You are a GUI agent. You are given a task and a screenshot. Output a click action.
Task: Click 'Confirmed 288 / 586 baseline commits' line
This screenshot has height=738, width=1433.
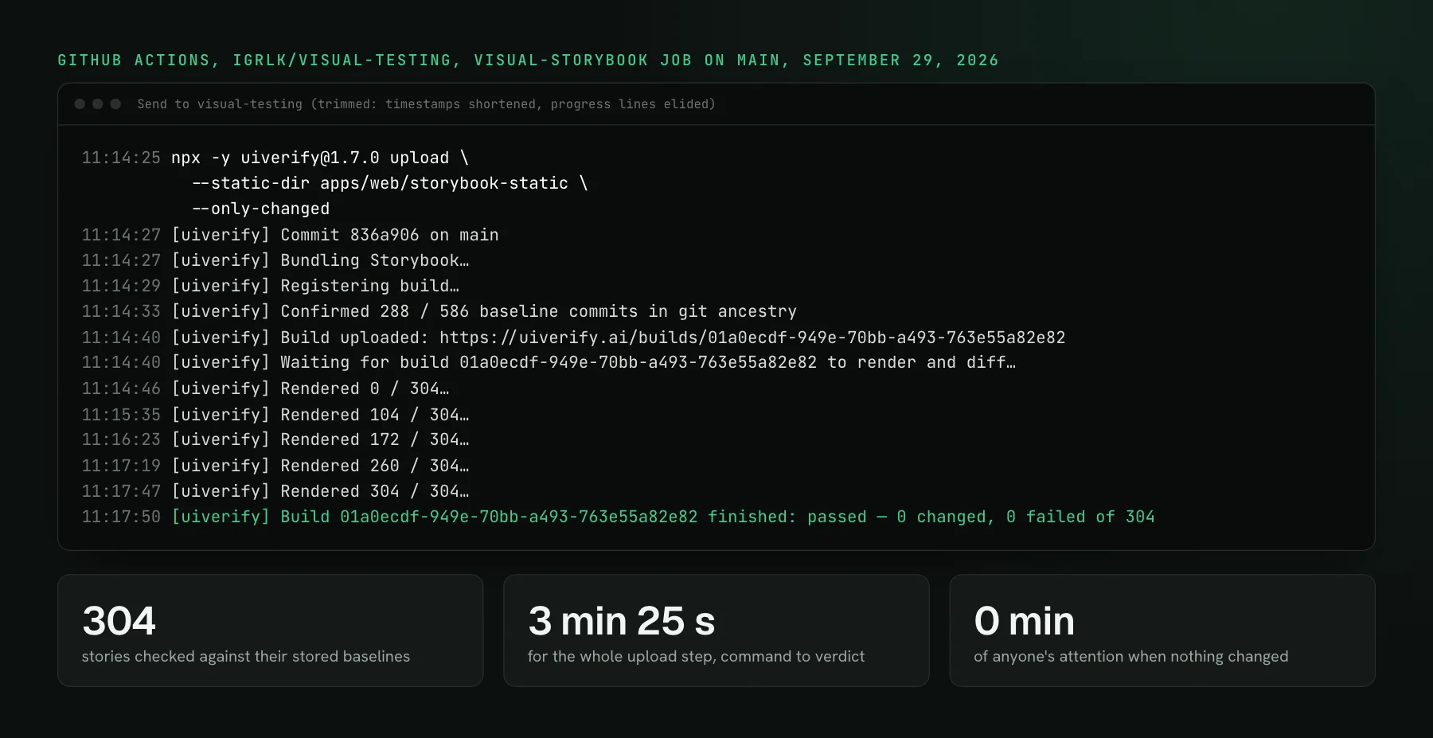(484, 311)
